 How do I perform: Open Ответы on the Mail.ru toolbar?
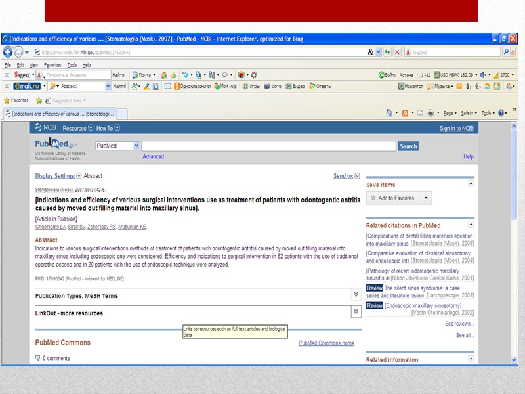tap(320, 86)
